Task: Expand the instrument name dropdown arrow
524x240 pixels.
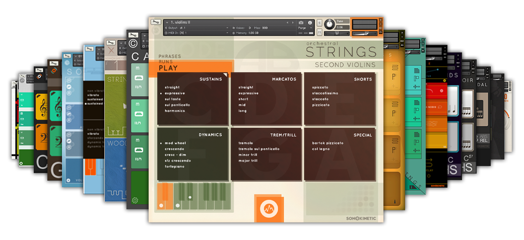Action: pos(167,23)
